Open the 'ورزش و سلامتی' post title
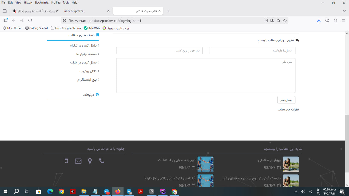This screenshot has height=196, width=349. pyautogui.click(x=269, y=160)
